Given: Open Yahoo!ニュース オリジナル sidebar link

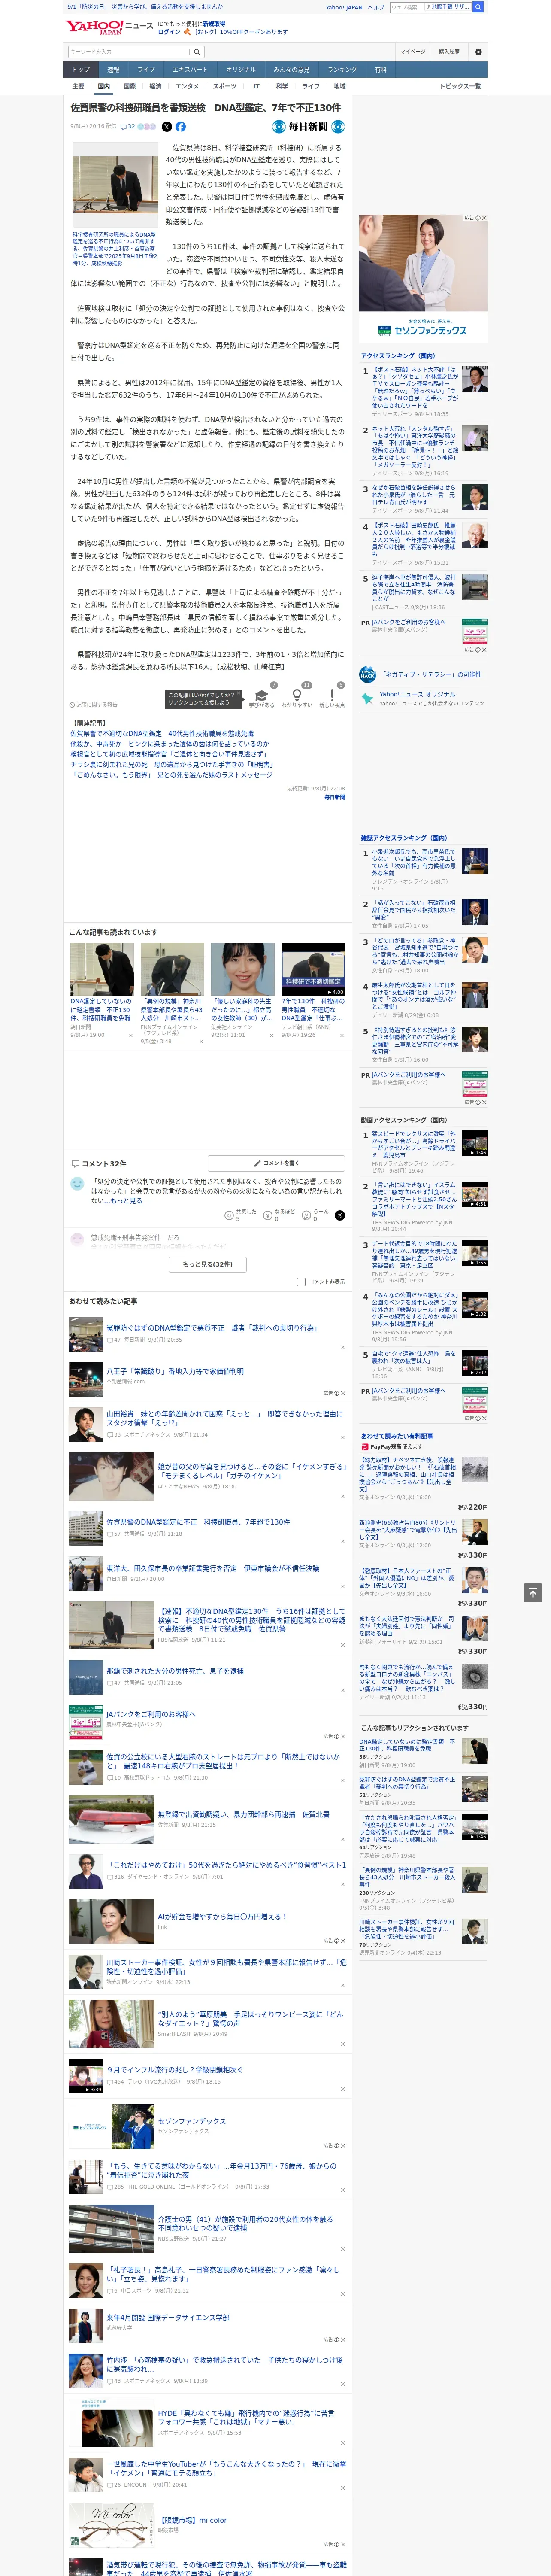Looking at the screenshot, I should 417,694.
